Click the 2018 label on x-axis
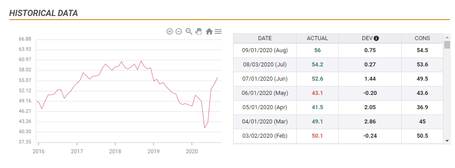 click(115, 152)
